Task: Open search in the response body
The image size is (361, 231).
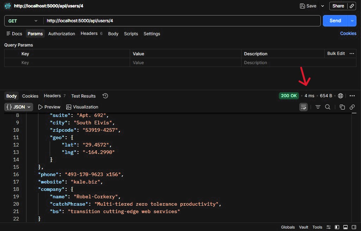Action: click(x=328, y=107)
